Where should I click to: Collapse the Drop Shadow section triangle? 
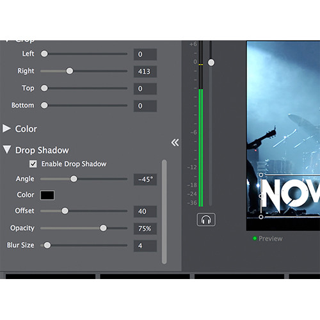(x=7, y=150)
